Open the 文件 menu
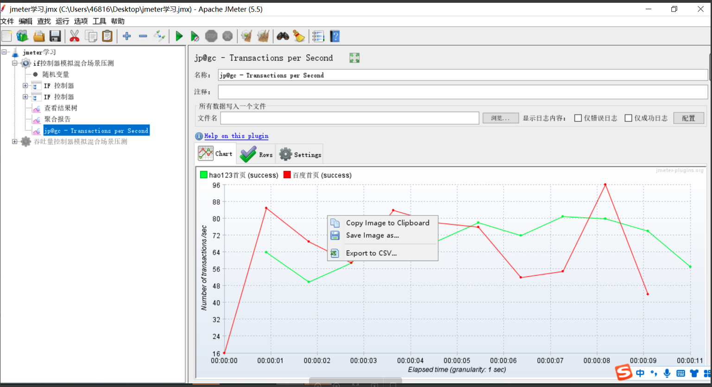712x387 pixels. [7, 21]
